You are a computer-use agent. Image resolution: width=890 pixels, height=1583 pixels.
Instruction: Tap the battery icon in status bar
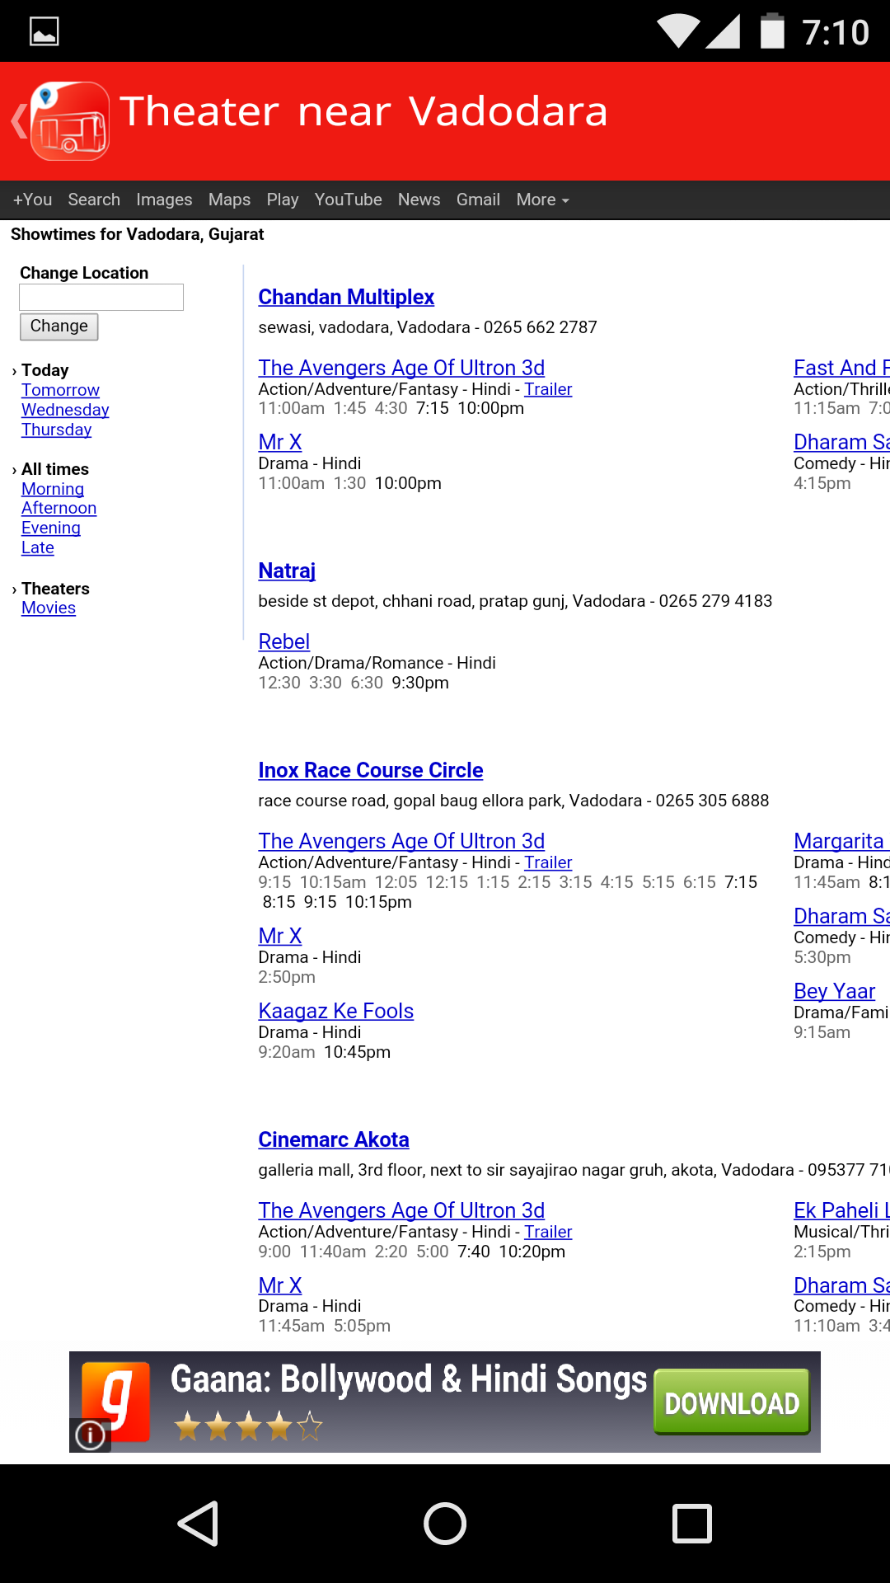point(772,31)
